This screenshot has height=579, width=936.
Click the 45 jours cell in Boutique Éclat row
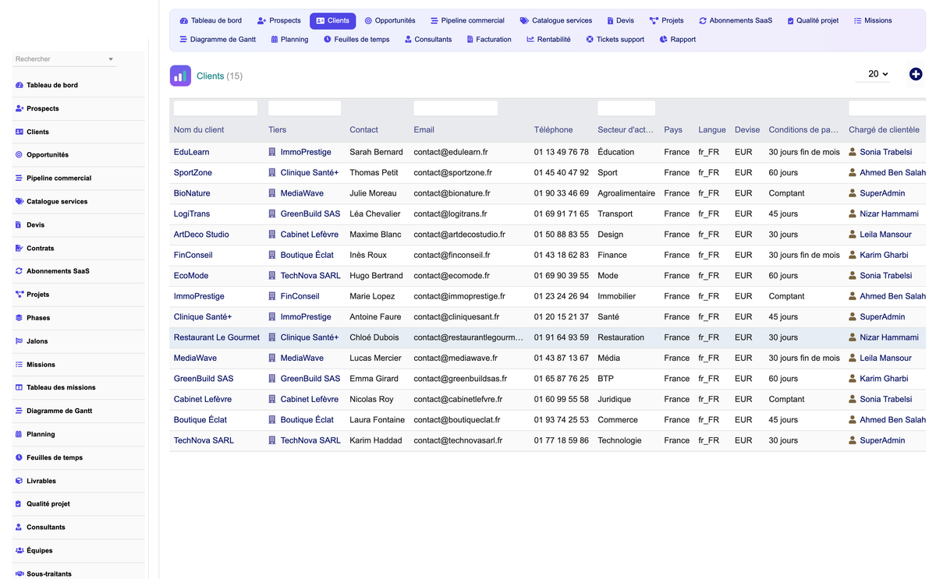[783, 420]
